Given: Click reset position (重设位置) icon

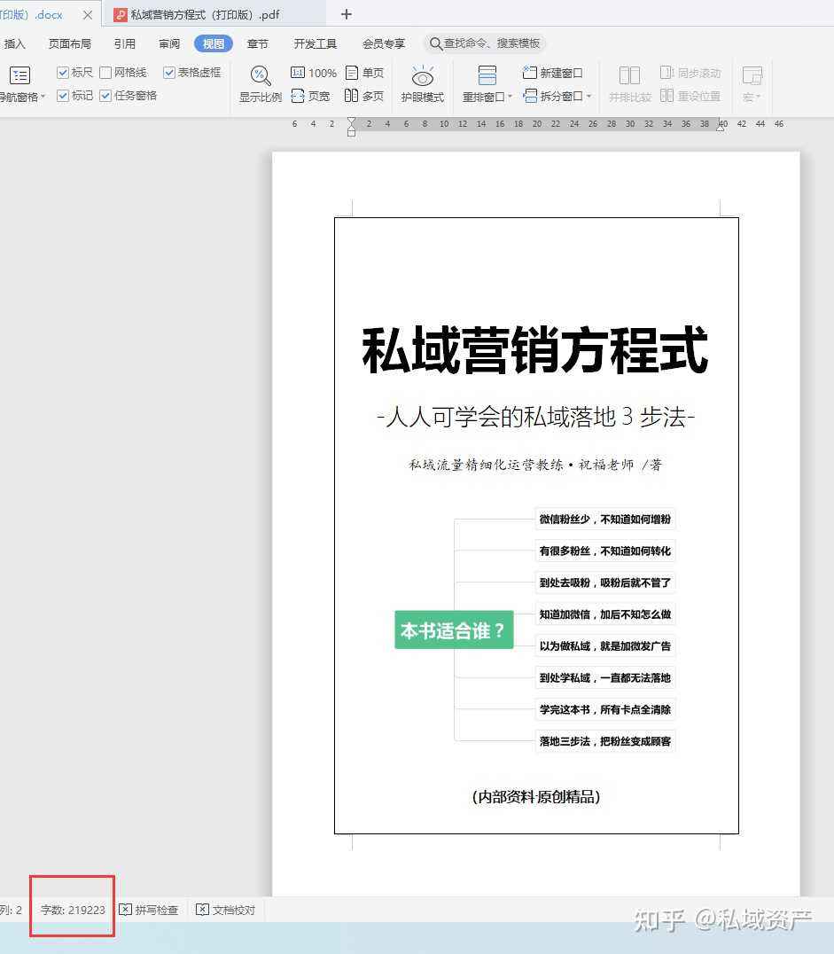Looking at the screenshot, I should pyautogui.click(x=666, y=96).
